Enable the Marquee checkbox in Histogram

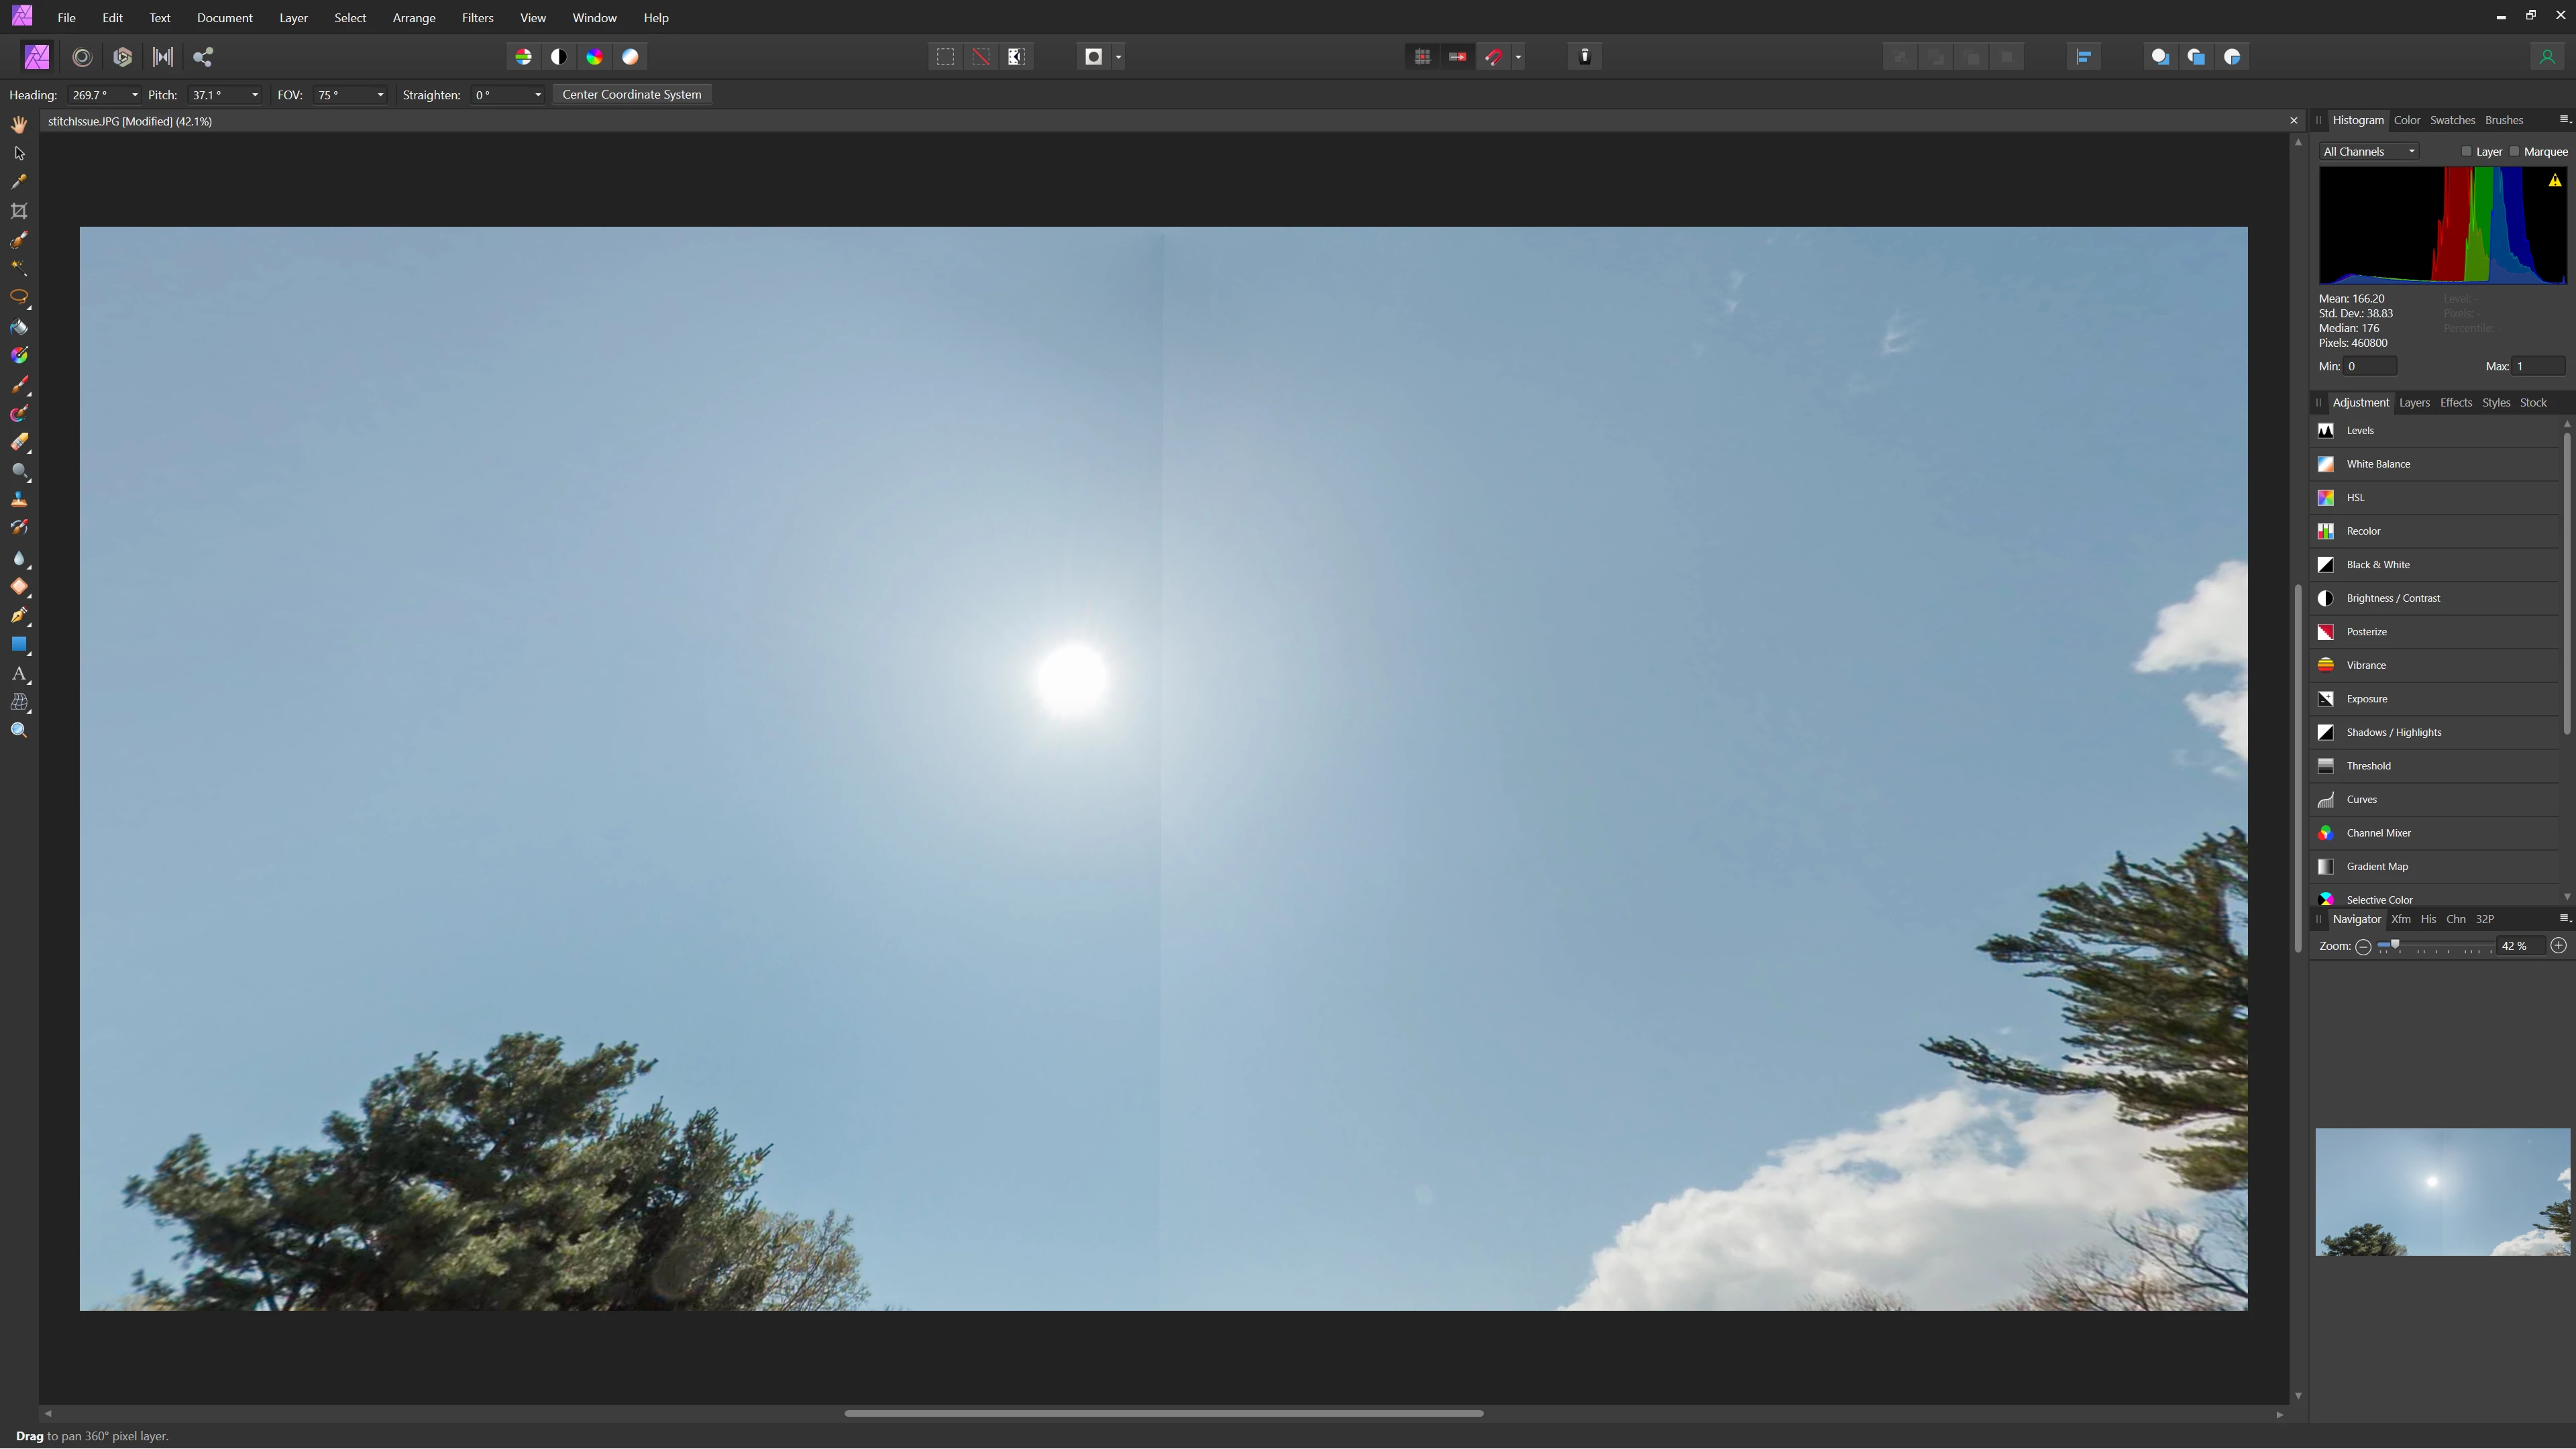coord(2514,151)
